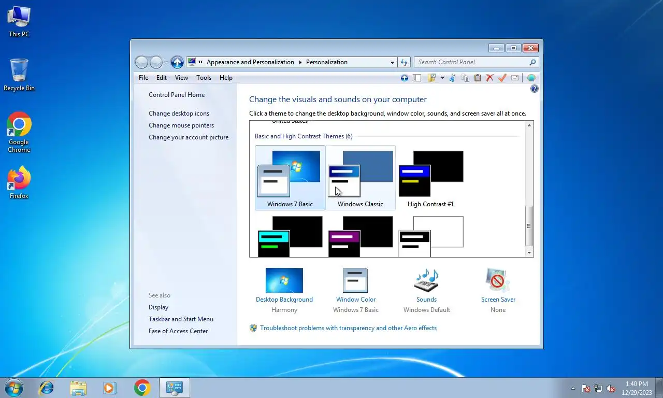Click the theme list scrollbar up arrow

(x=529, y=125)
